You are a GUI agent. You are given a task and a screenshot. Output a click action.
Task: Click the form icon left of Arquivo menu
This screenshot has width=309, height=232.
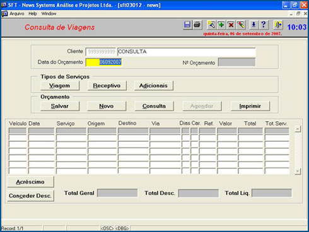(4, 14)
